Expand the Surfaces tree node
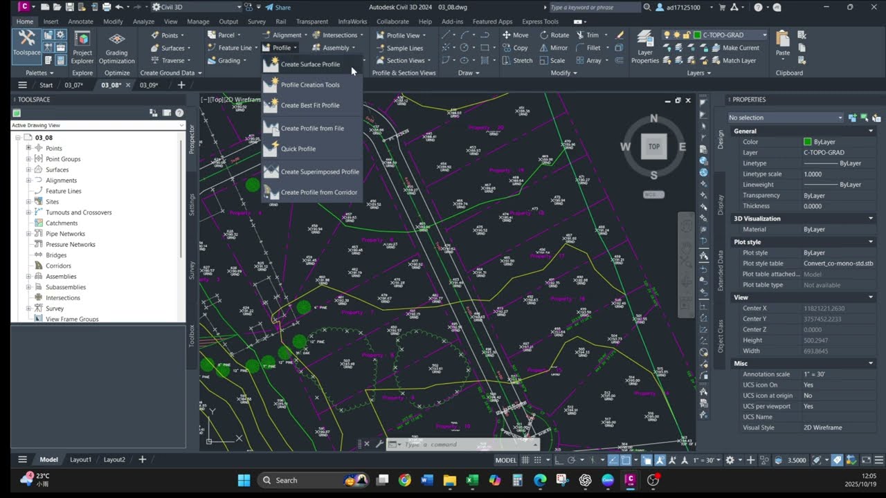 click(x=29, y=169)
